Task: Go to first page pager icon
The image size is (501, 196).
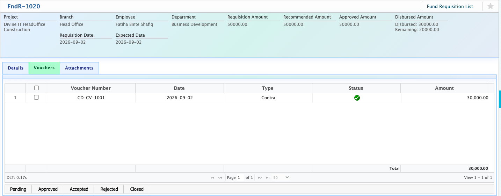Action: [212, 177]
